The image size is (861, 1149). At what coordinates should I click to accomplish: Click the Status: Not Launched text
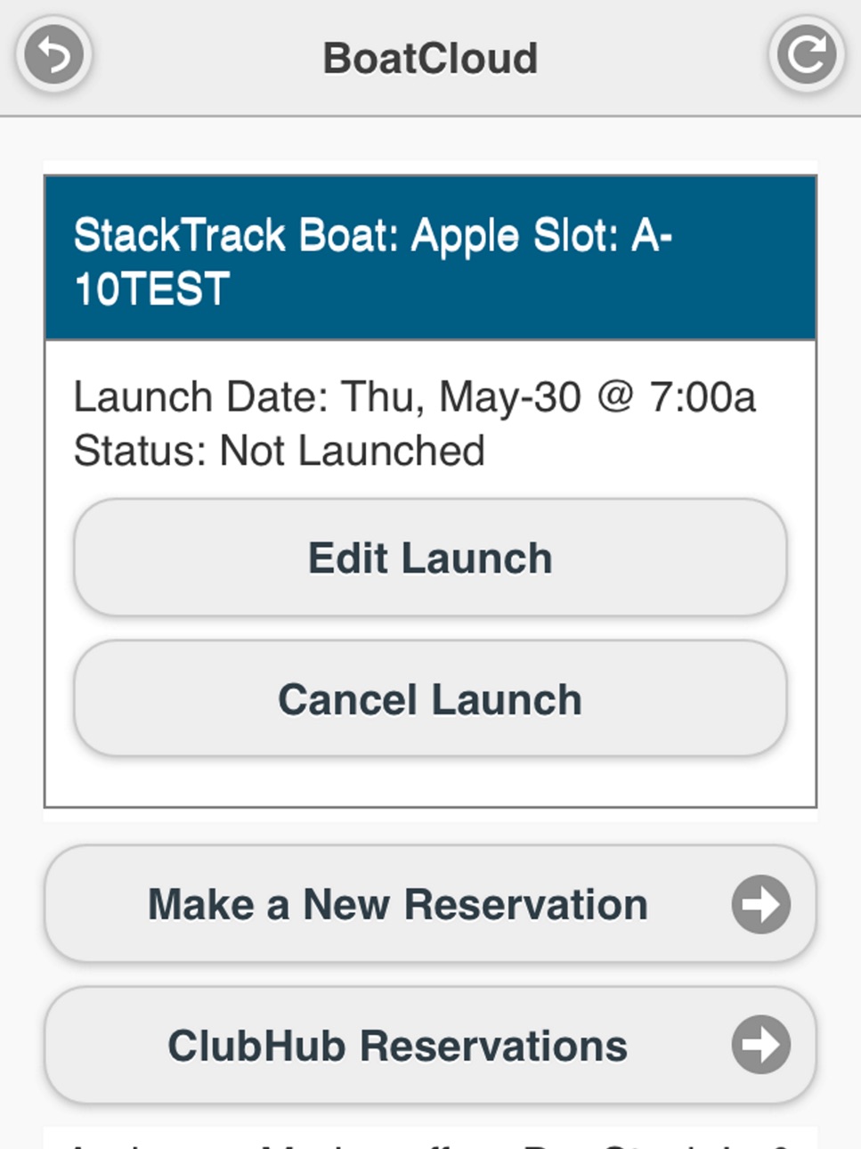pos(279,451)
